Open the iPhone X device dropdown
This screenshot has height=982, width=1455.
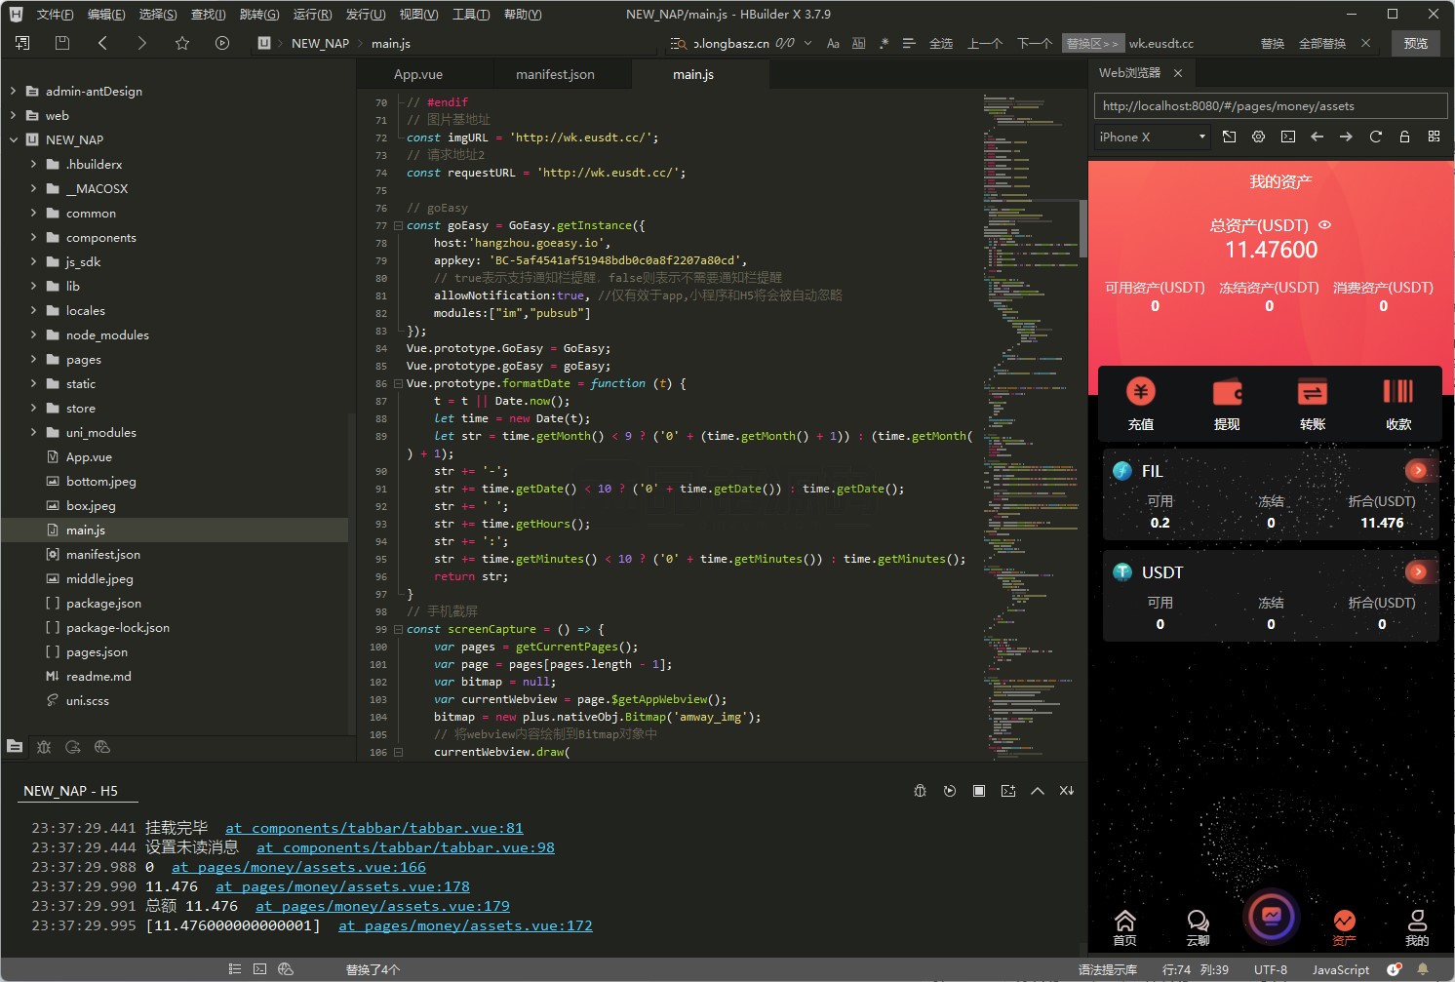[x=1152, y=137]
